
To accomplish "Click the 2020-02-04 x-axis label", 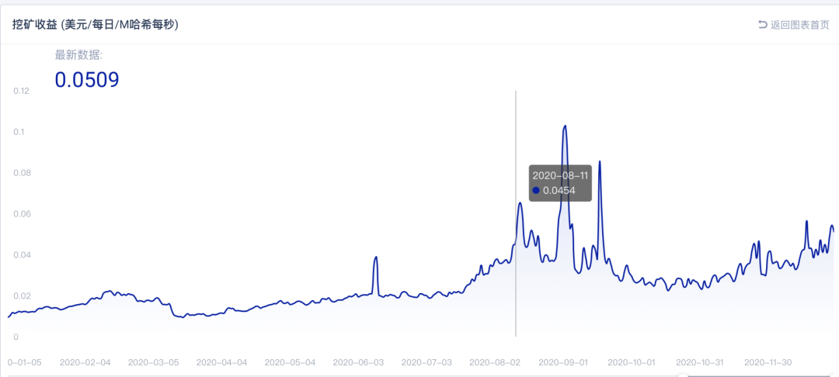I will click(85, 362).
